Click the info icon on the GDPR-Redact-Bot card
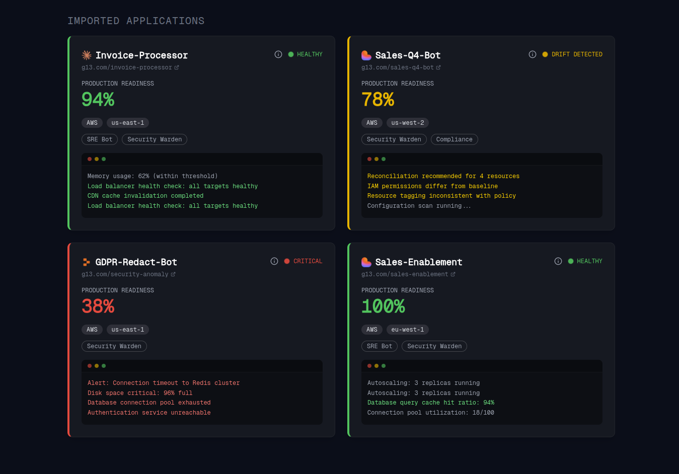This screenshot has height=474, width=679. coord(274,261)
